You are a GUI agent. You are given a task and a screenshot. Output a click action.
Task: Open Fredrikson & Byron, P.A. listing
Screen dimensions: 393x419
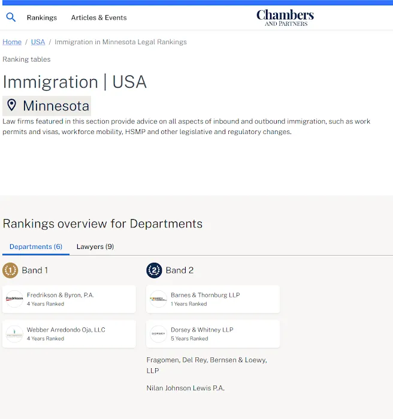[x=61, y=295]
